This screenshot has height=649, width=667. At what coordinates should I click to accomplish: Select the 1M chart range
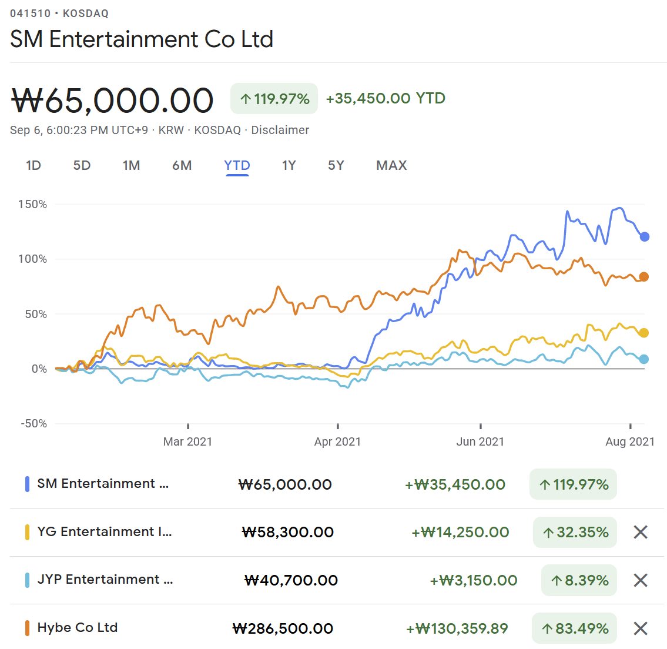pos(131,166)
